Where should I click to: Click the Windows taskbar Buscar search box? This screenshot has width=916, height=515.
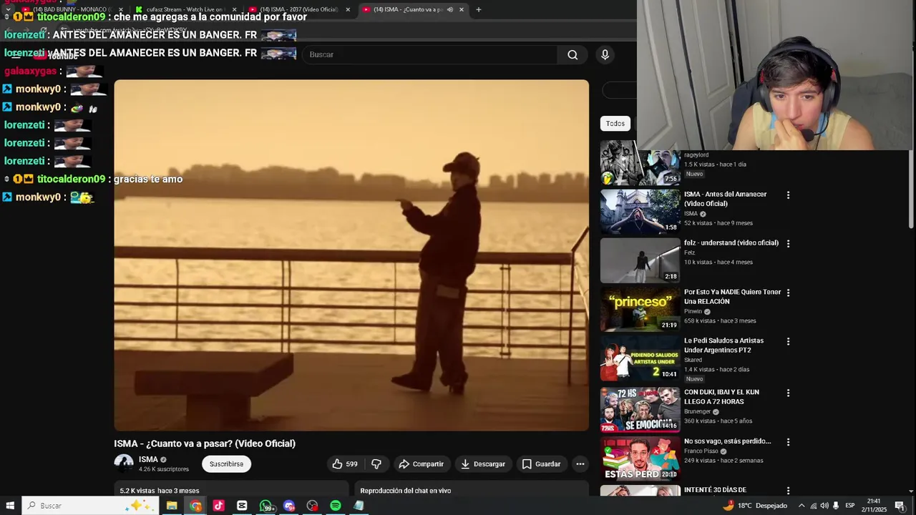pos(92,506)
